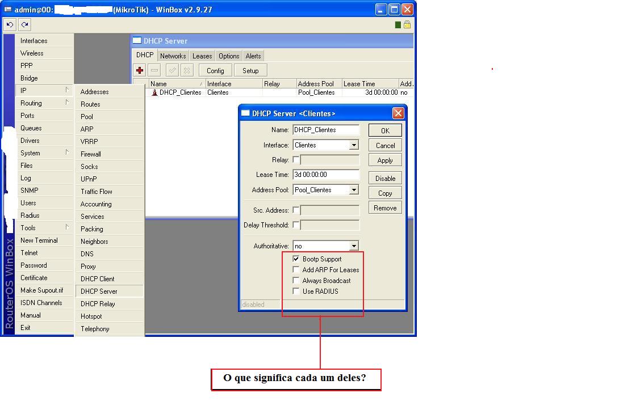
Task: Switch to the Leases tab
Action: click(202, 56)
